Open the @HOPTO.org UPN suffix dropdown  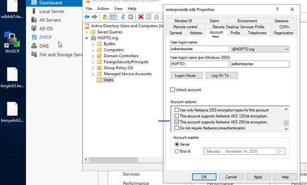(x=286, y=49)
